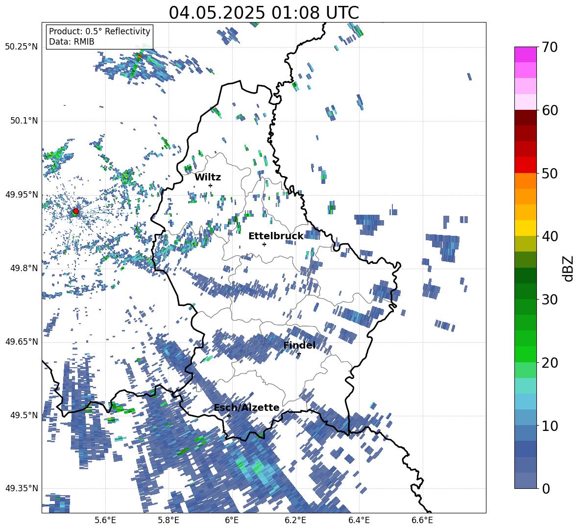Click the colorbar label 20
Image resolution: width=580 pixels, height=530 pixels.
pos(550,362)
